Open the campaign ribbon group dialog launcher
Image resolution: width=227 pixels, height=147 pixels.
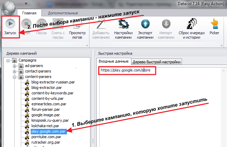point(221,45)
